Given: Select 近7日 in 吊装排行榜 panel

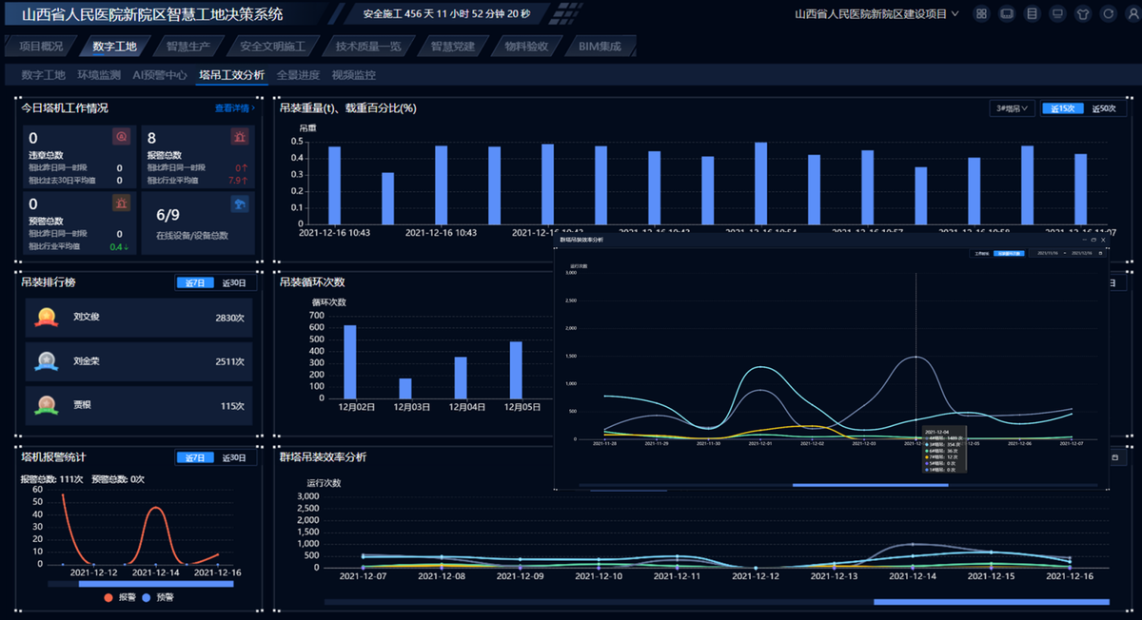Looking at the screenshot, I should 195,282.
